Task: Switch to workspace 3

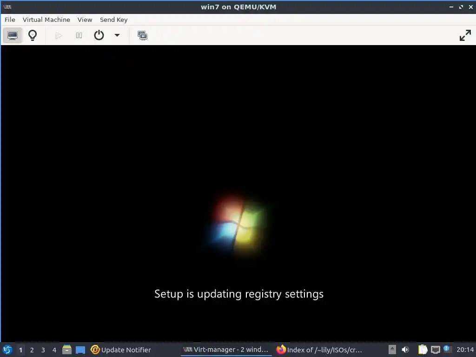Action: (43, 350)
